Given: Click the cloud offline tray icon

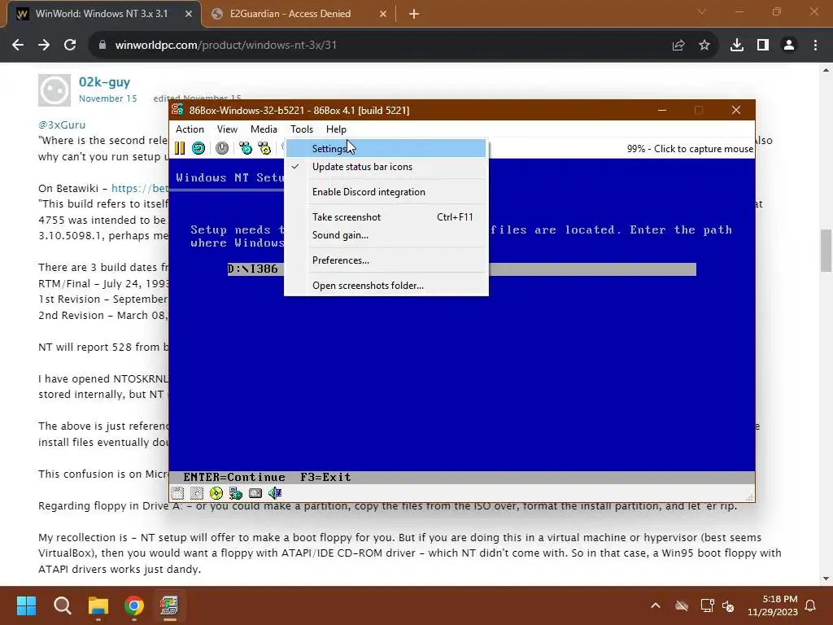Looking at the screenshot, I should point(682,605).
